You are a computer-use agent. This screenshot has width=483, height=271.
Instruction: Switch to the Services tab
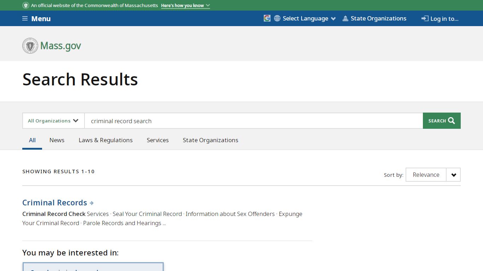pos(158,140)
